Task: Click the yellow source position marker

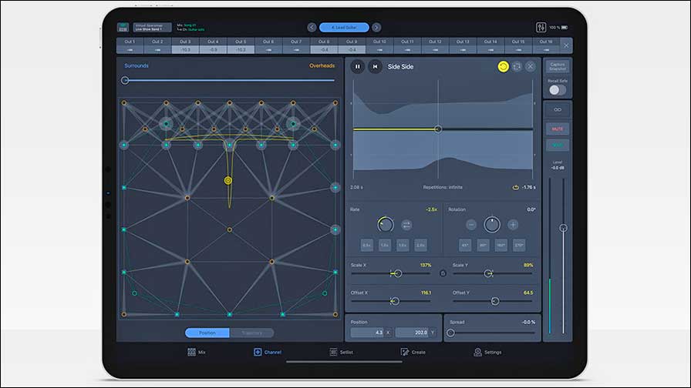Action: point(228,180)
